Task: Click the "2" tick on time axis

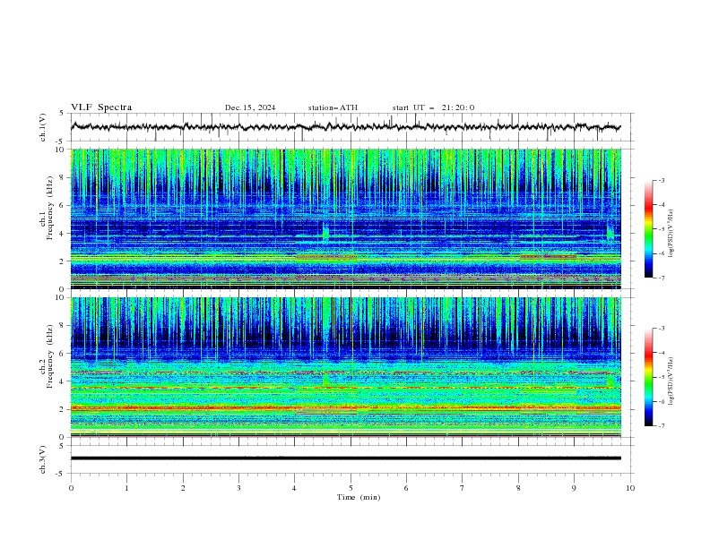Action: click(183, 488)
